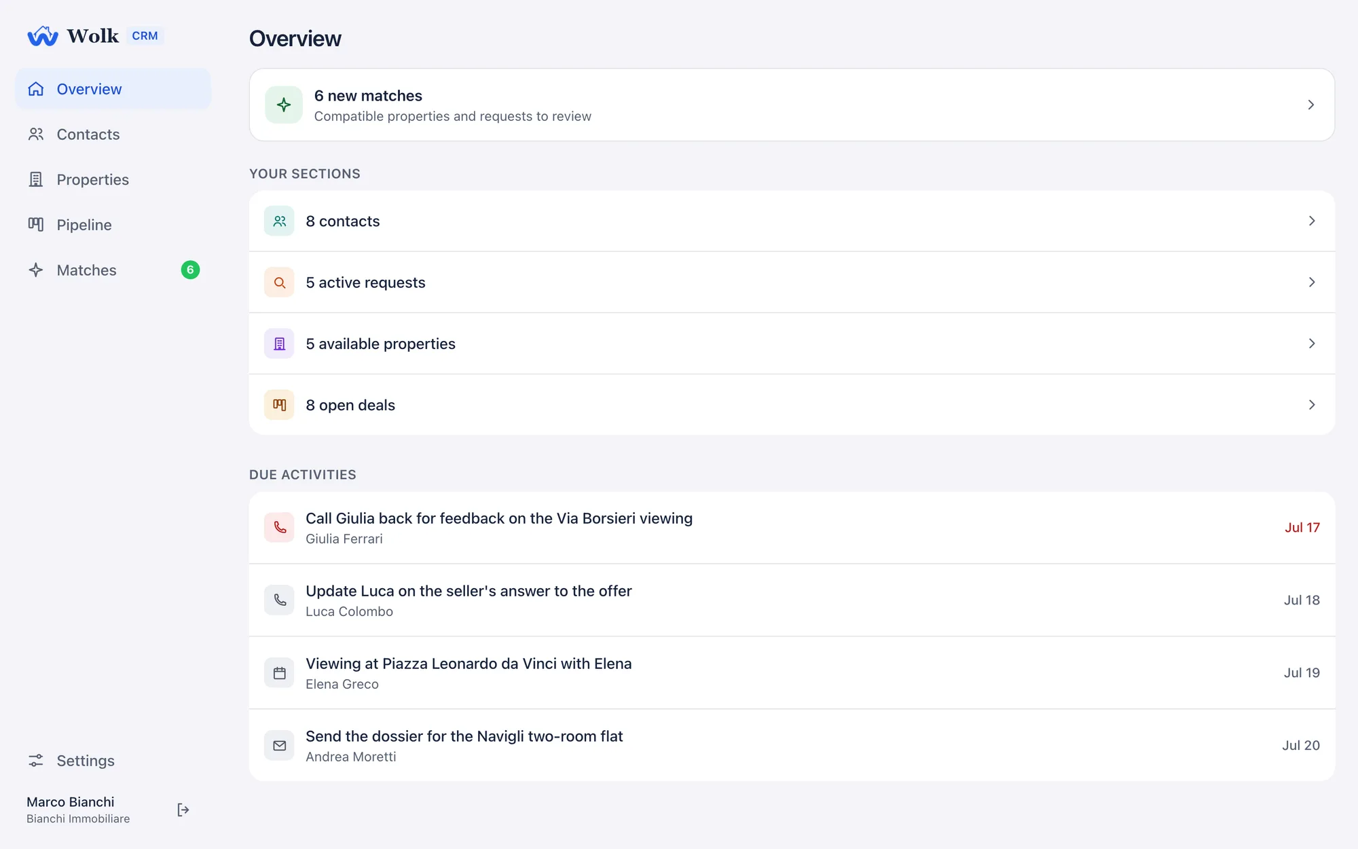Screen dimensions: 1358x849
Task: Open activity Send the dossier for Navigli flat
Action: click(464, 736)
